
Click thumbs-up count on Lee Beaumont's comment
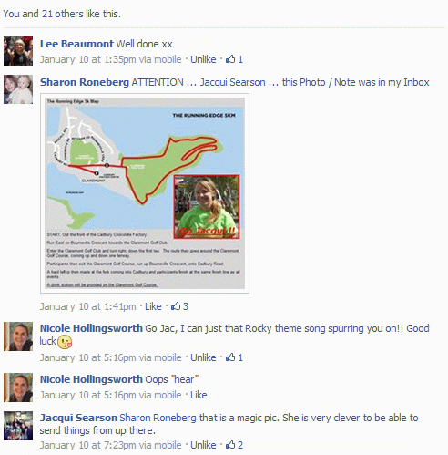(240, 59)
